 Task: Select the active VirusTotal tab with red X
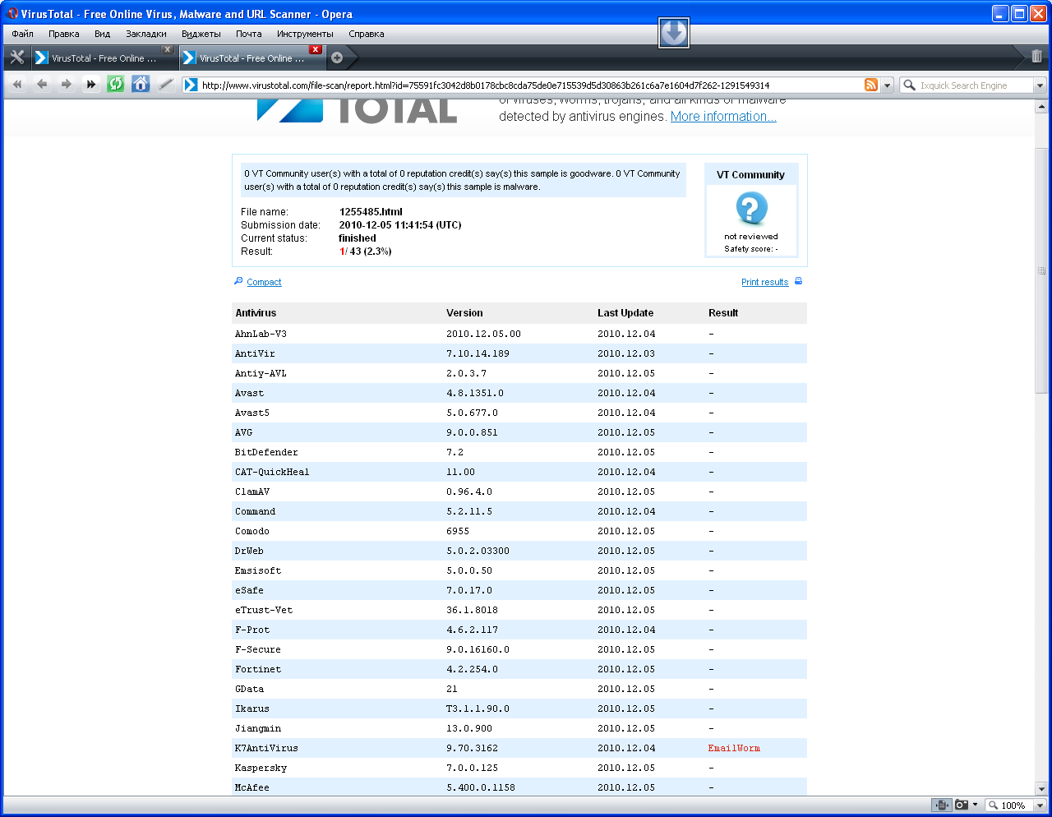[251, 58]
